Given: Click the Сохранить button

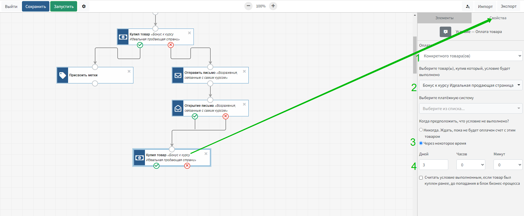Looking at the screenshot, I should [x=36, y=6].
